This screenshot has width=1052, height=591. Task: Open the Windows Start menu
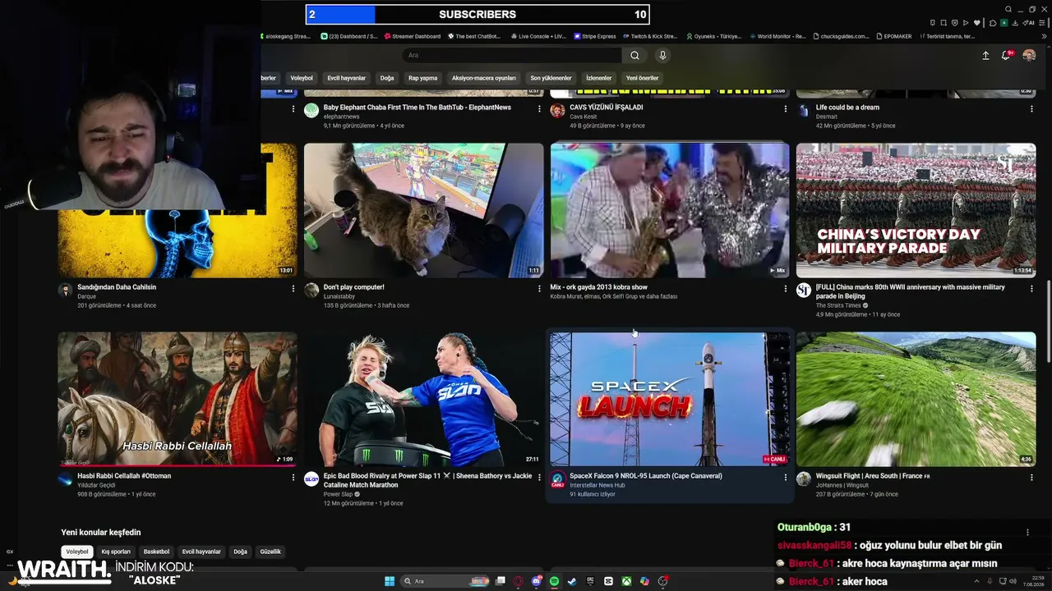390,581
